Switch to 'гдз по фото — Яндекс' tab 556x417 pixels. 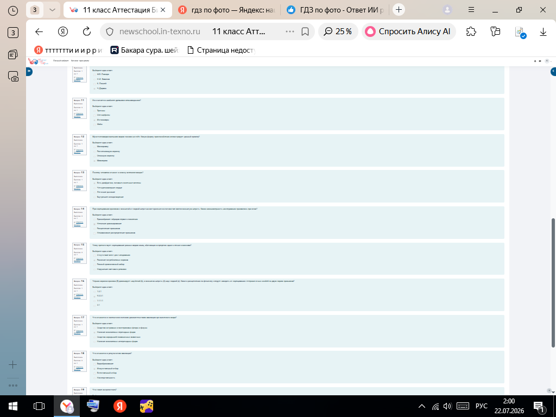click(227, 10)
